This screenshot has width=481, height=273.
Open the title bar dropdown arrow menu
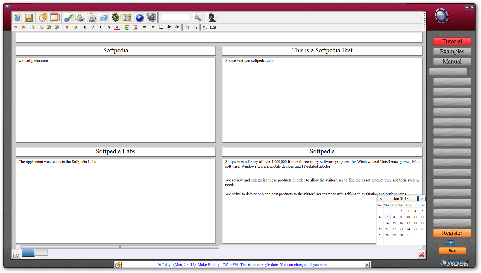tap(7, 6)
